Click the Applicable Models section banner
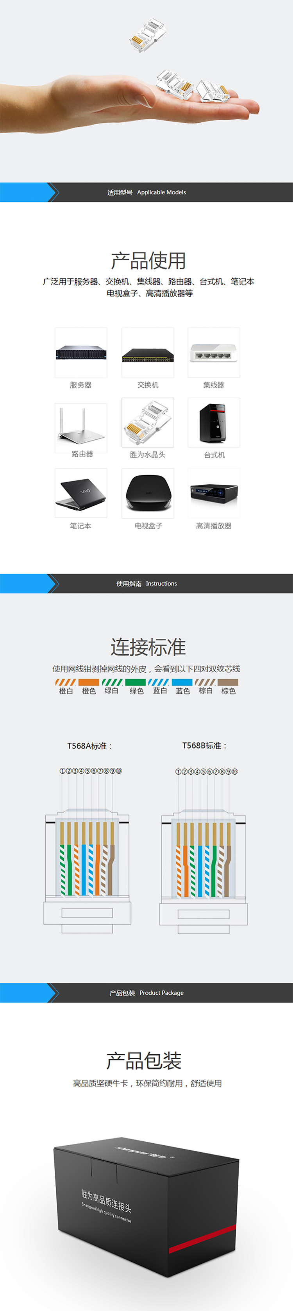Image resolution: width=293 pixels, height=1311 pixels. [146, 192]
